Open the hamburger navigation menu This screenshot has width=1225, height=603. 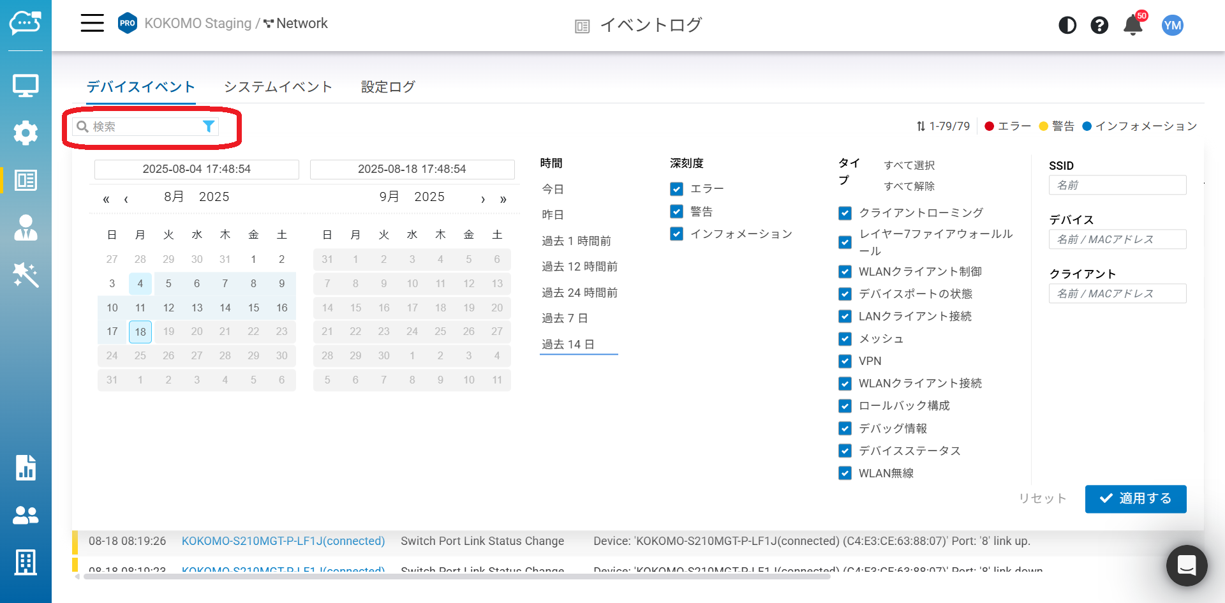(92, 24)
